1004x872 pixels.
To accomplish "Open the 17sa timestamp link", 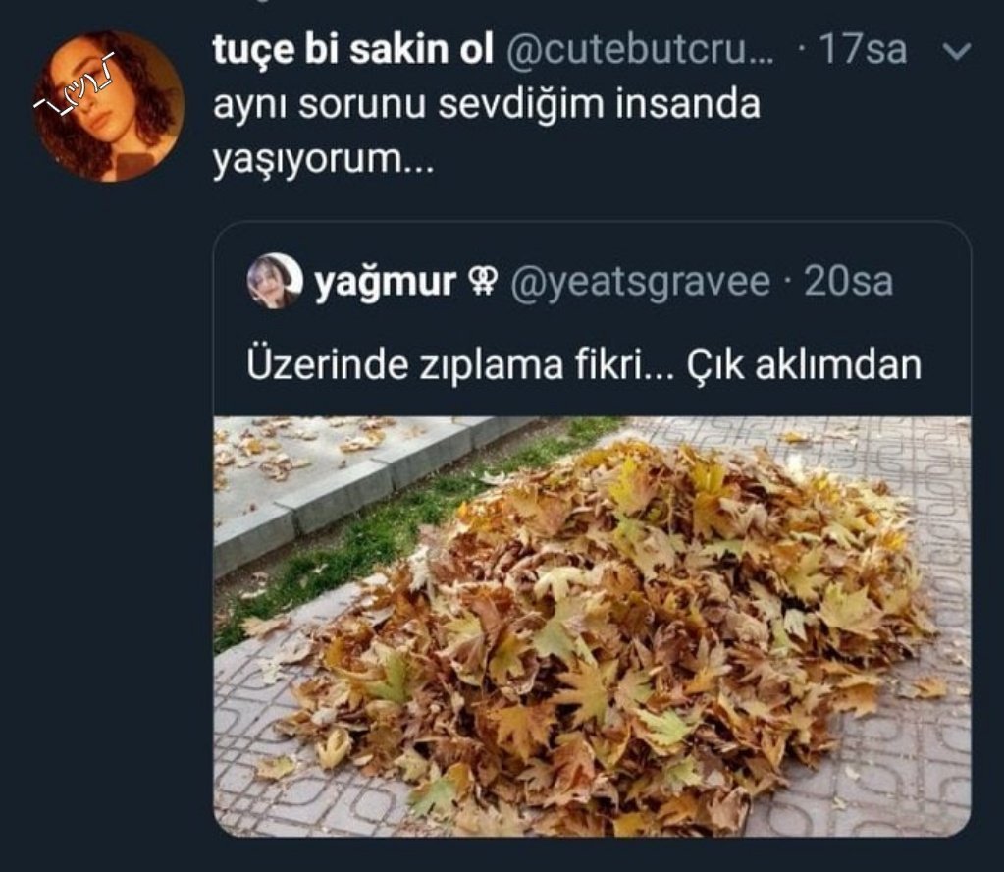I will click(x=863, y=49).
